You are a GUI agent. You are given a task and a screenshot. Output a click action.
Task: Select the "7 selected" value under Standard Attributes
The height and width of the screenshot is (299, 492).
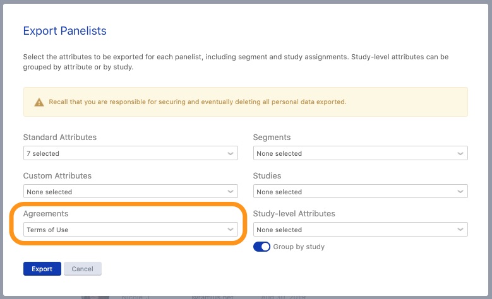(43, 153)
